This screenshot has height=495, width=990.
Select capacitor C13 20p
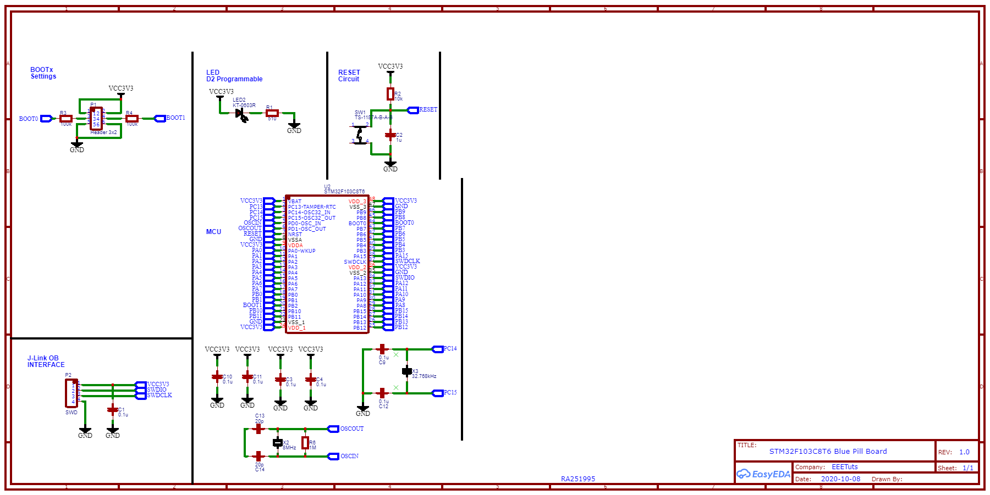point(258,429)
